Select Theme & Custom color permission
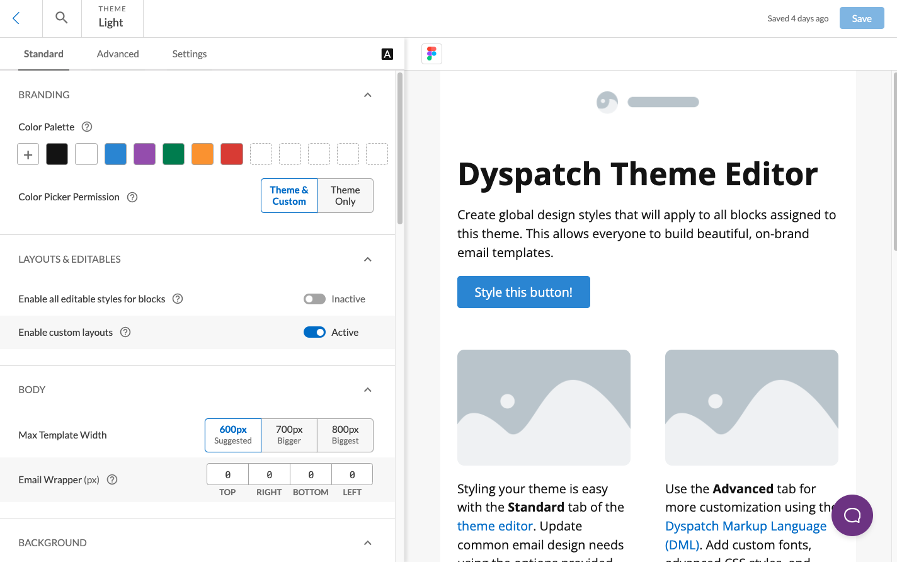 point(289,196)
